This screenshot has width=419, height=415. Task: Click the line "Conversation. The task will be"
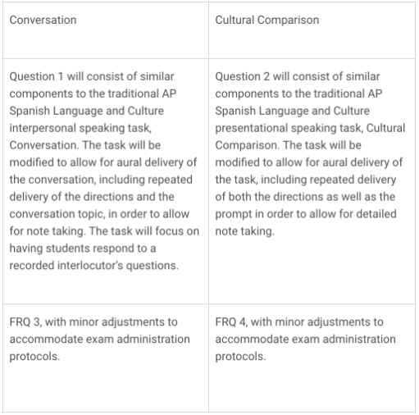[85, 145]
